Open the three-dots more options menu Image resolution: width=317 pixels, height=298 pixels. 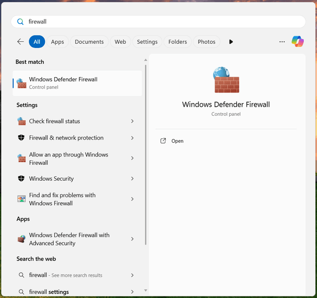(x=282, y=42)
